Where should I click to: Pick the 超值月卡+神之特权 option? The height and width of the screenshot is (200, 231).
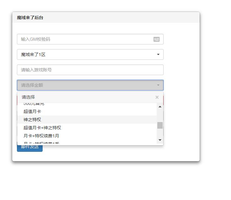click(x=42, y=128)
